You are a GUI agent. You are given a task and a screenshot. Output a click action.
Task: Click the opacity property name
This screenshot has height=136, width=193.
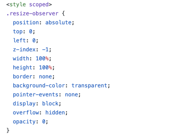(x=24, y=122)
